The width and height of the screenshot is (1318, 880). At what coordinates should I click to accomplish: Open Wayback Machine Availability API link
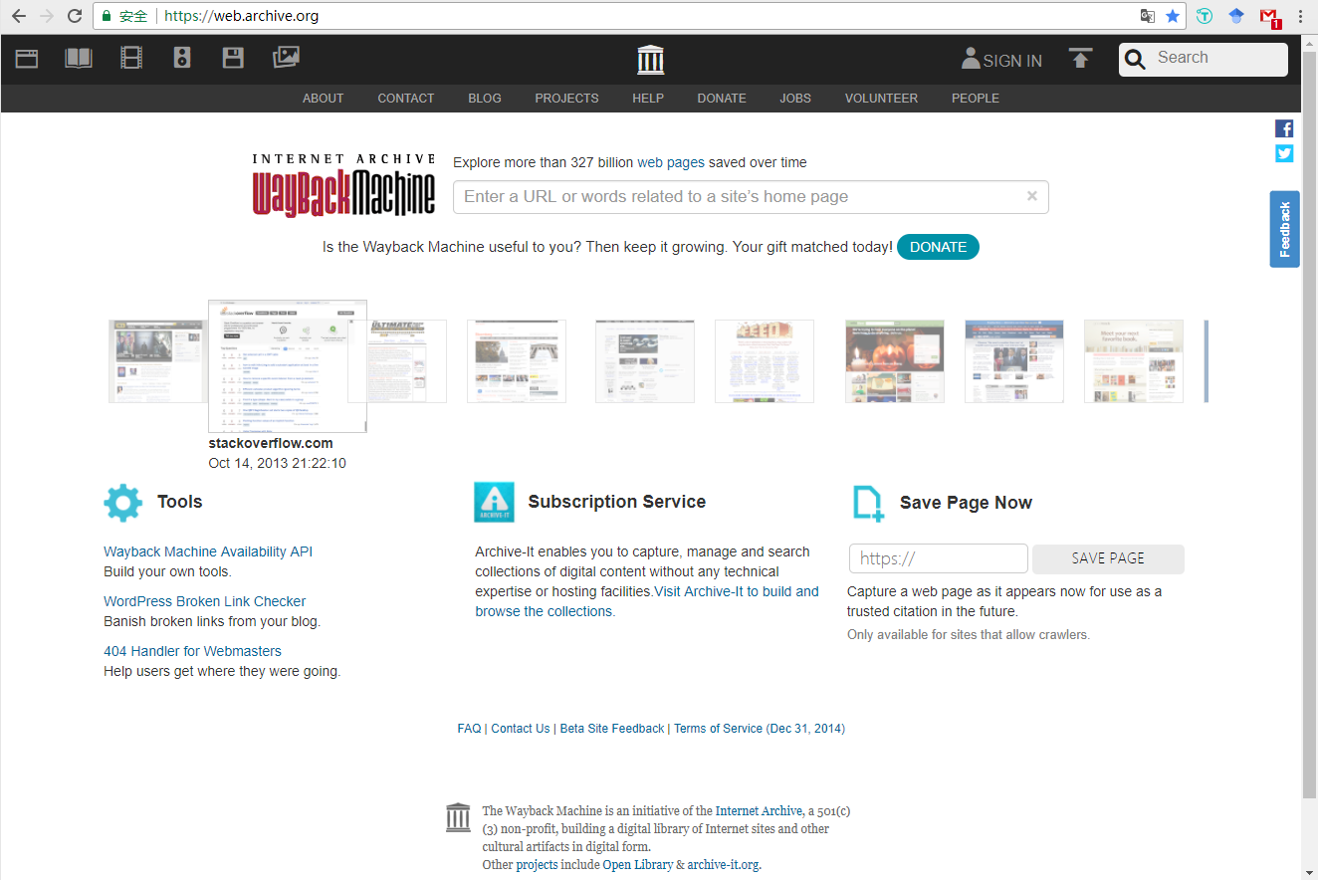(208, 551)
